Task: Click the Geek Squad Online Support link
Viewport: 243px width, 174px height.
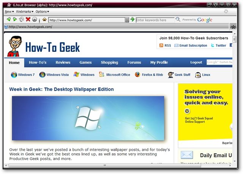Action: point(199,120)
